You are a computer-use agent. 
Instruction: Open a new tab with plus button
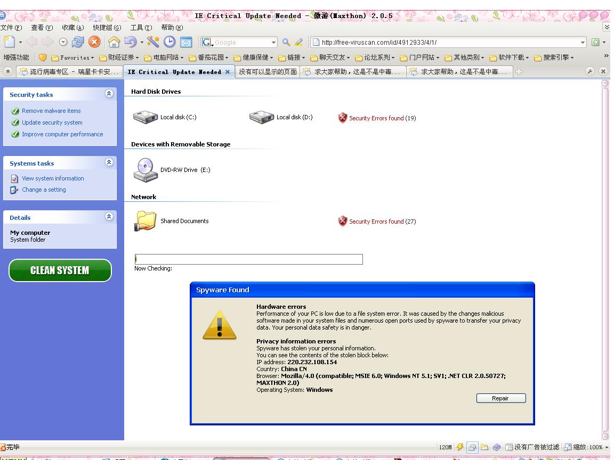tap(519, 71)
